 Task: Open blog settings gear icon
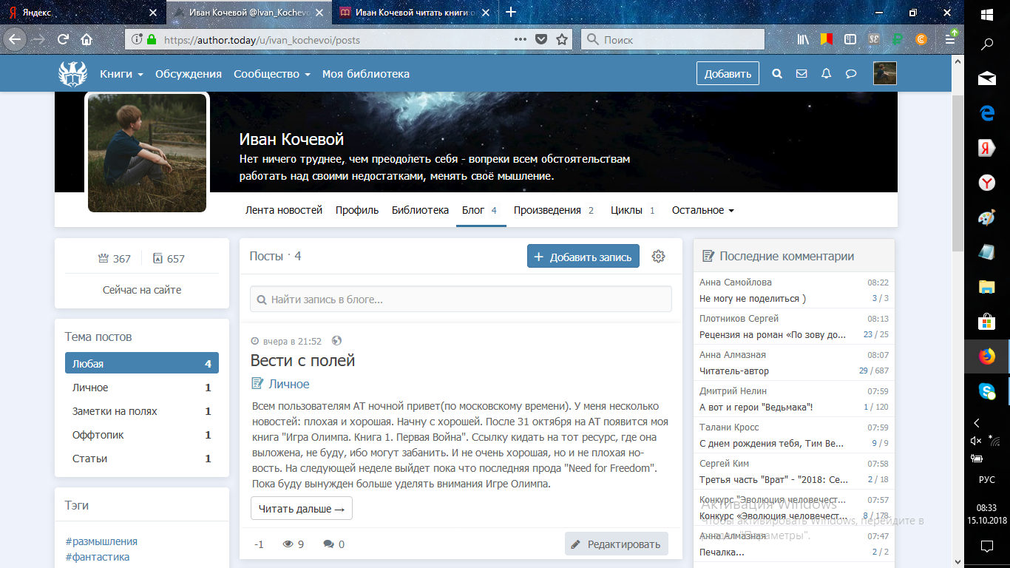[x=658, y=257]
